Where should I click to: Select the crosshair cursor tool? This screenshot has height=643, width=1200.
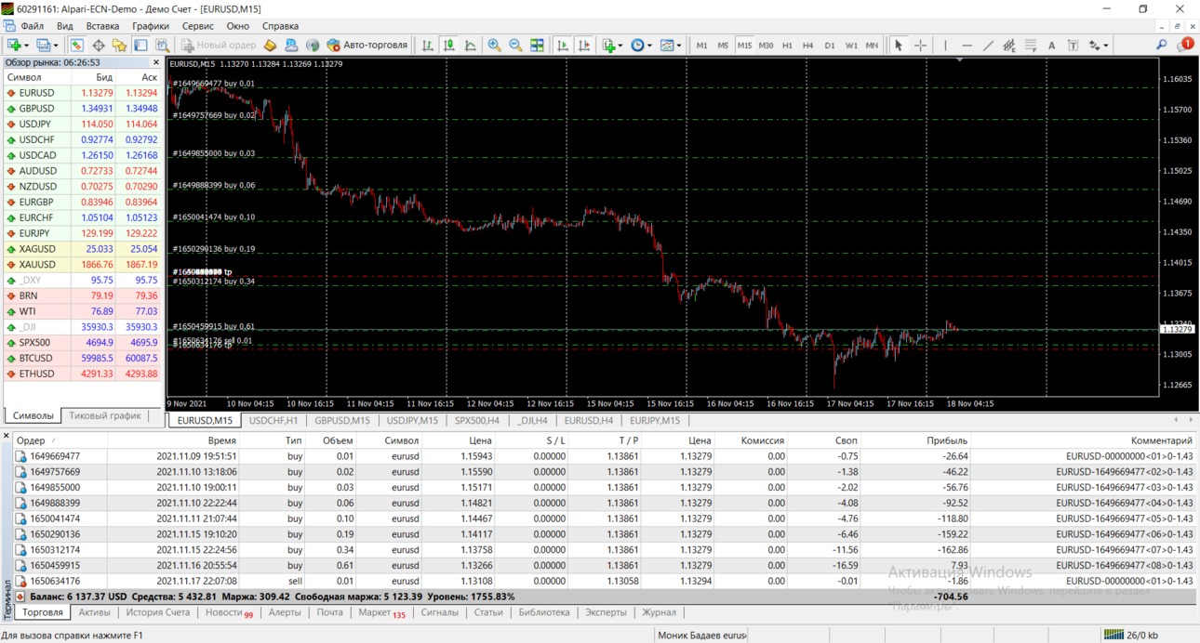pyautogui.click(x=920, y=45)
